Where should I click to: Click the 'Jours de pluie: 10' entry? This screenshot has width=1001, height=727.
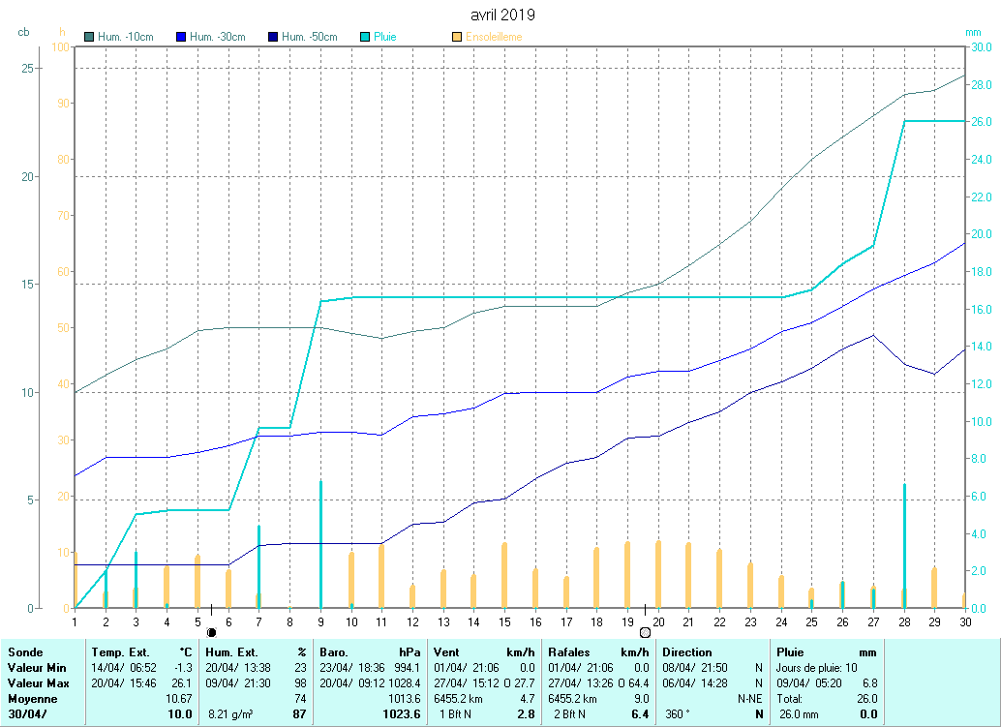pyautogui.click(x=819, y=668)
